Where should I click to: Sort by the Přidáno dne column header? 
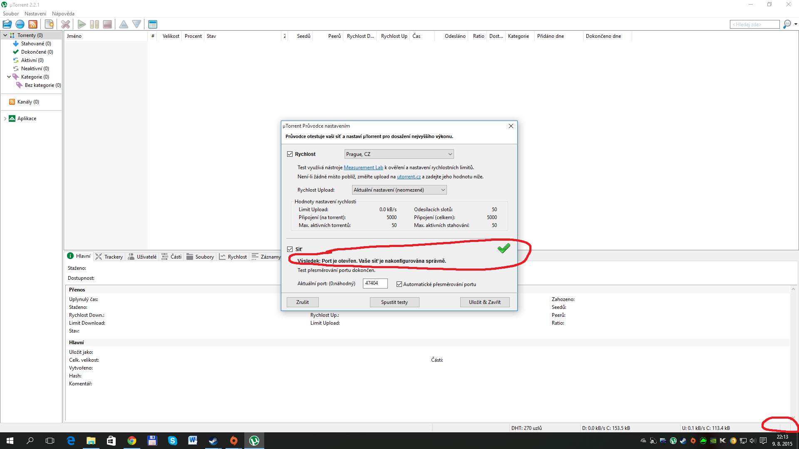coord(558,36)
